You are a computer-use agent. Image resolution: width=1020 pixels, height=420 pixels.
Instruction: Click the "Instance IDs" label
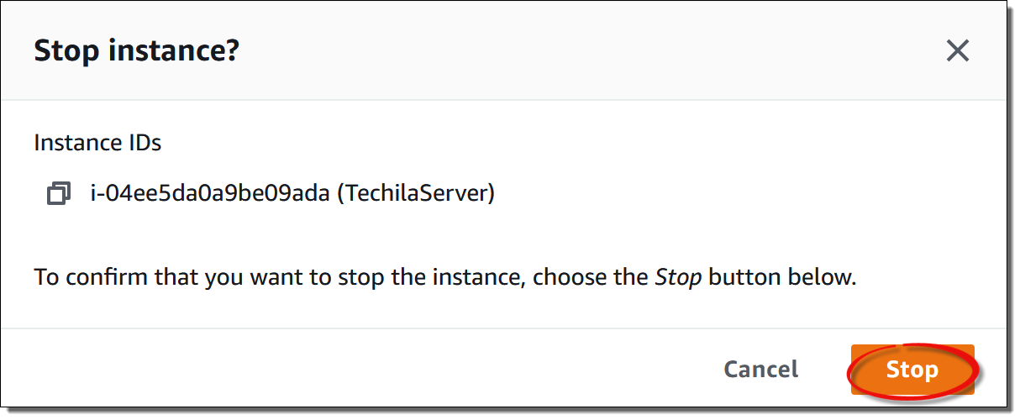click(x=97, y=143)
